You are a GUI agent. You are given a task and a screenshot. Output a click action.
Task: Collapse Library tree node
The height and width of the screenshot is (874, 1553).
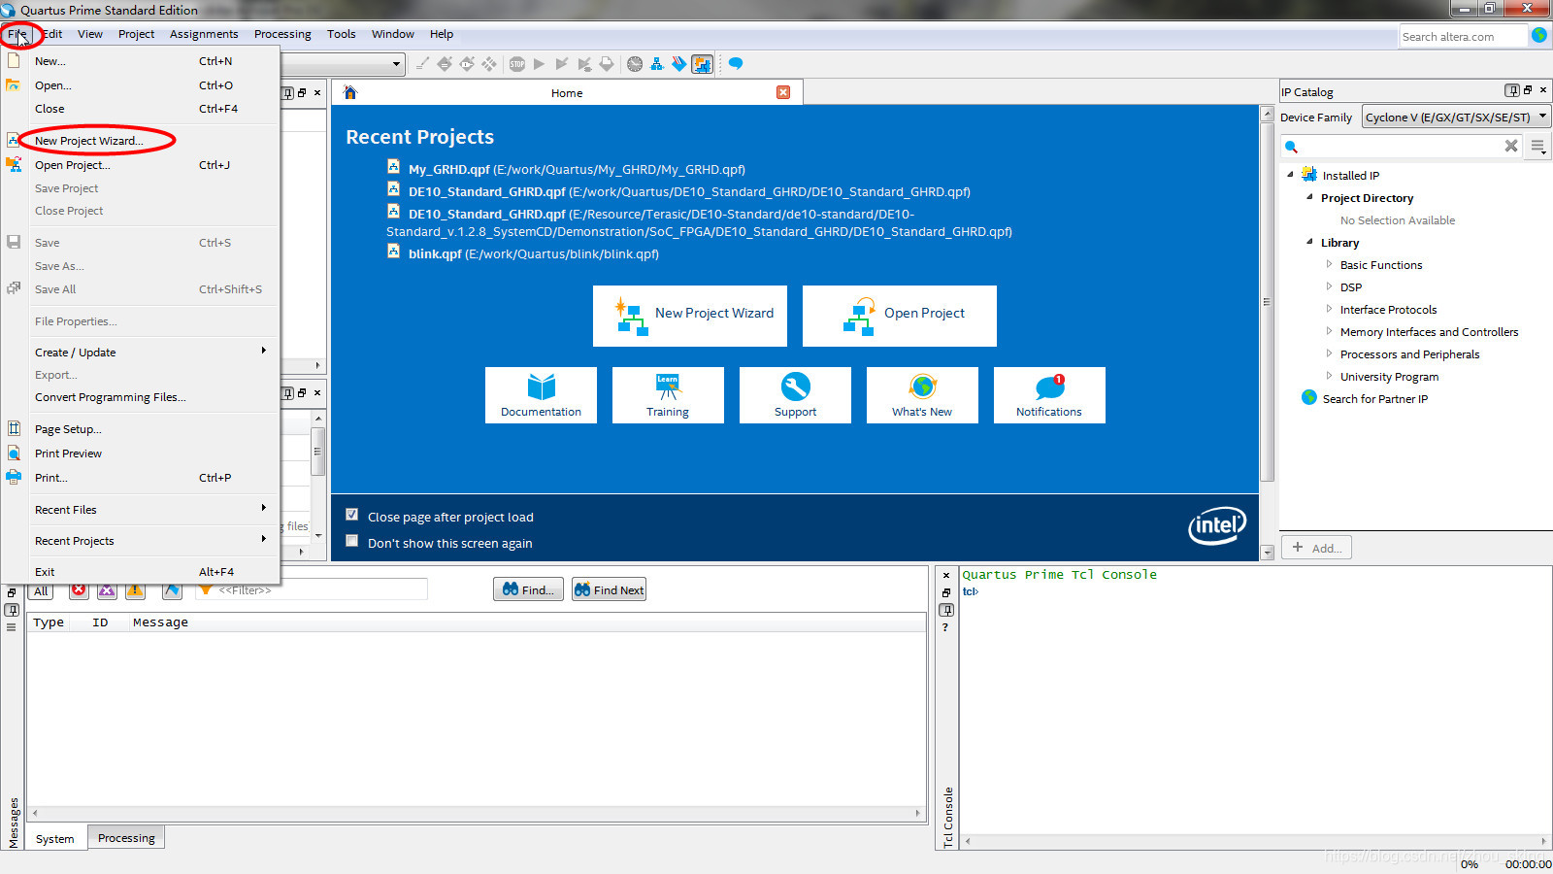[1309, 242]
